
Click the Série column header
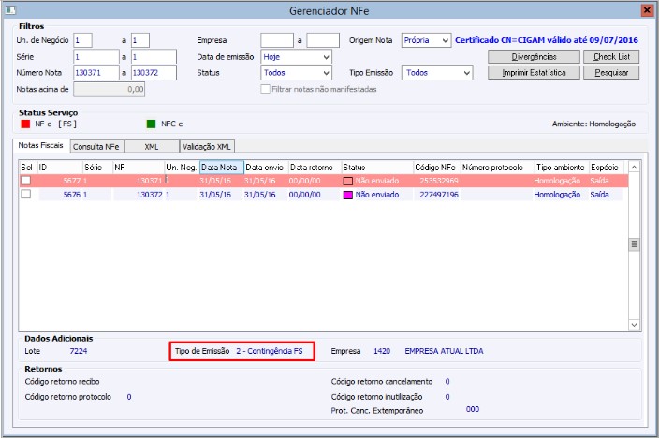pyautogui.click(x=97, y=168)
